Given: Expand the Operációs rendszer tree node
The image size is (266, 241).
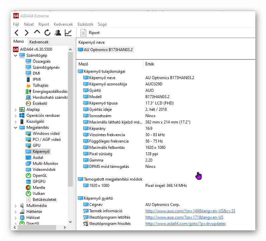Looking at the screenshot, I should [x=16, y=116].
